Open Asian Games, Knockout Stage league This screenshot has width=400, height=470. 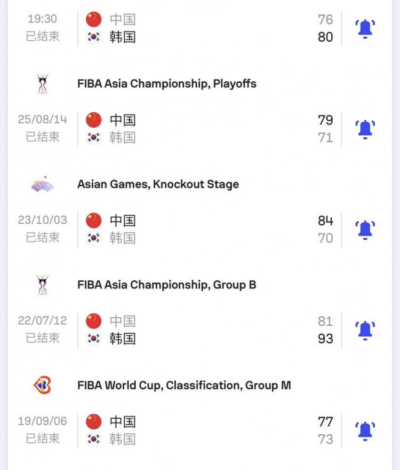[158, 185]
